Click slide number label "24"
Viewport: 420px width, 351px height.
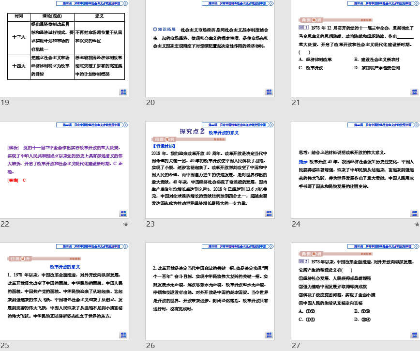click(296, 224)
